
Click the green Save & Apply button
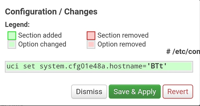point(135,92)
